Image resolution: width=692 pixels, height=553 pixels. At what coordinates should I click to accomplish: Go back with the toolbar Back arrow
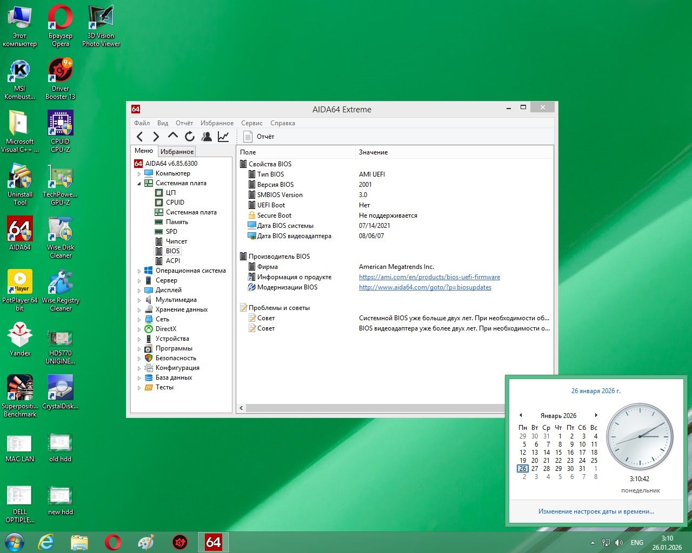pos(140,137)
